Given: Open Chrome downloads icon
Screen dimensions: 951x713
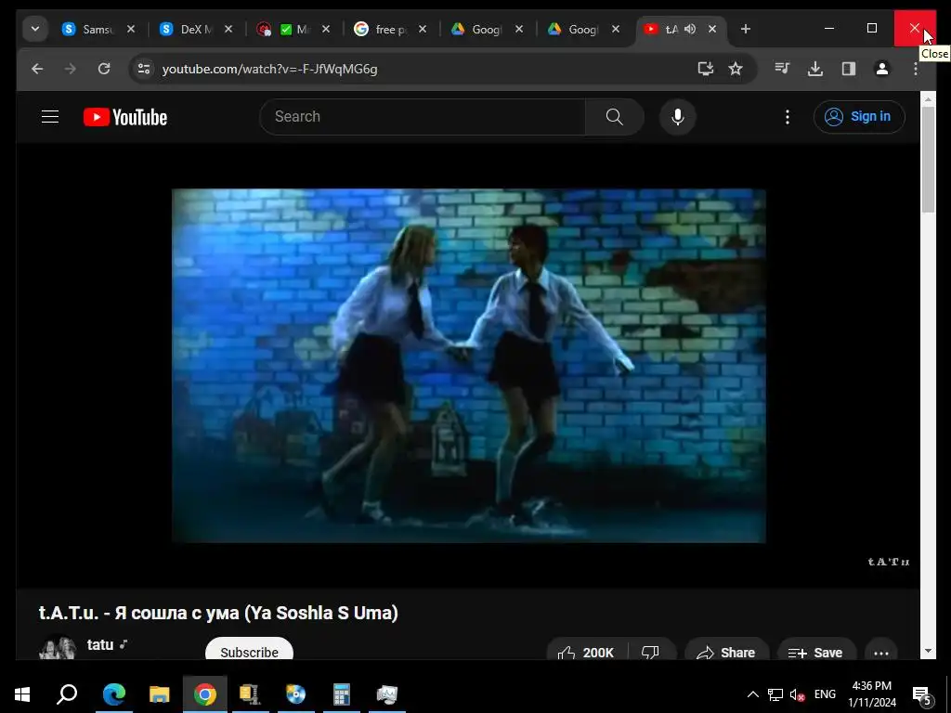Looking at the screenshot, I should 815,69.
